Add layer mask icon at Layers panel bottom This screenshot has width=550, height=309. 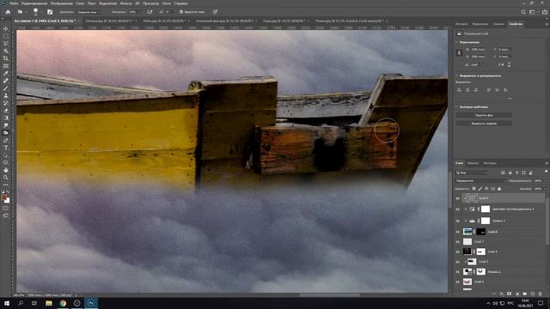[510, 294]
